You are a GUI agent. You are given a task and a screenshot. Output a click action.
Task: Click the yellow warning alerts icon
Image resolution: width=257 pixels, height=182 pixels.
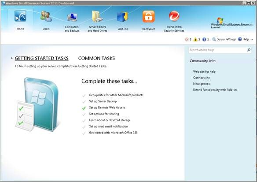(x=195, y=39)
